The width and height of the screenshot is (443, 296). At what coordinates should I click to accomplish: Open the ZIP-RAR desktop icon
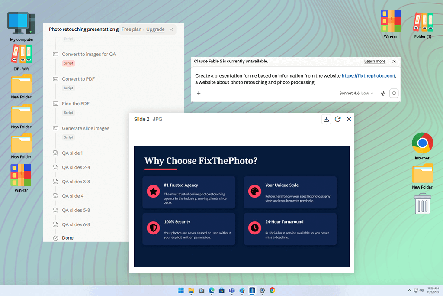(21, 58)
